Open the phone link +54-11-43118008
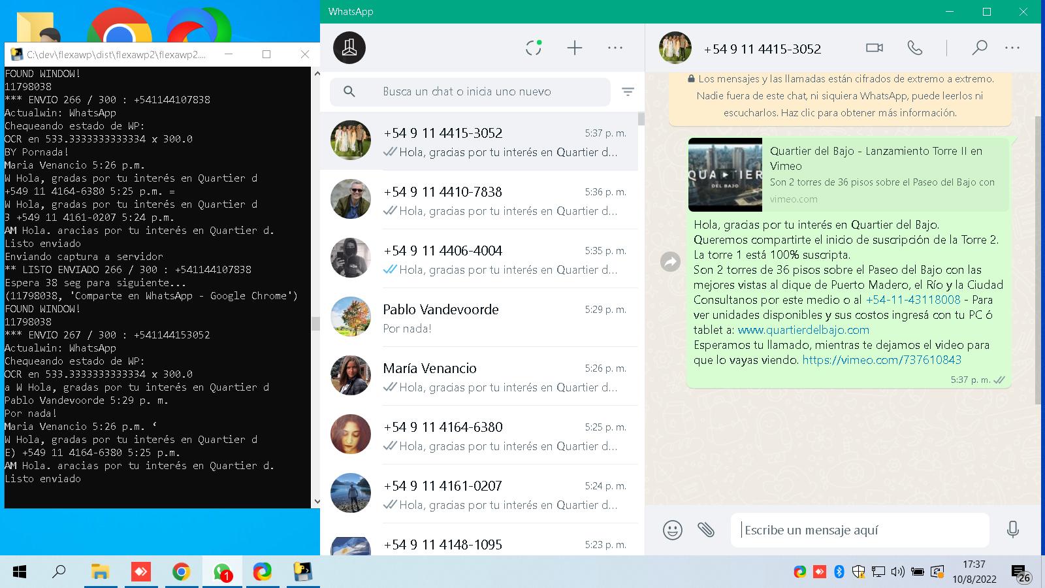Image resolution: width=1045 pixels, height=588 pixels. (913, 300)
